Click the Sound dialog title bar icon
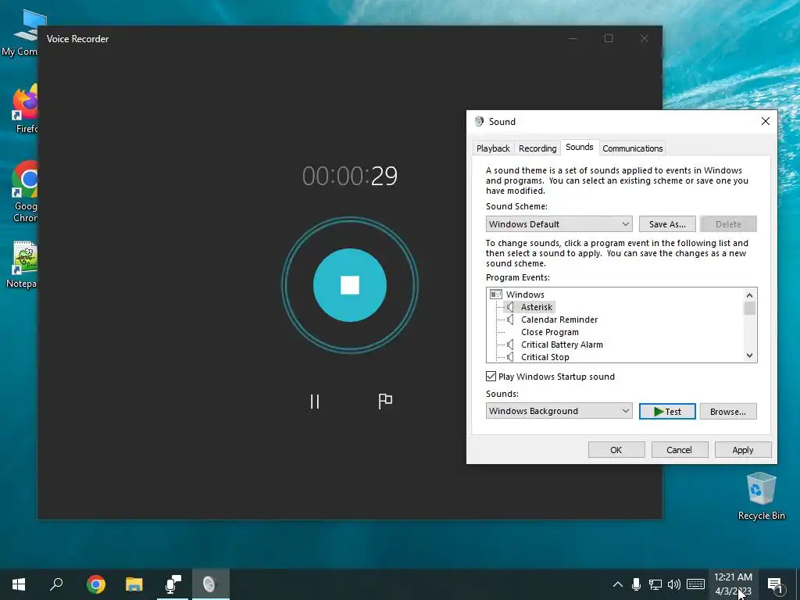The image size is (800, 600). 479,121
